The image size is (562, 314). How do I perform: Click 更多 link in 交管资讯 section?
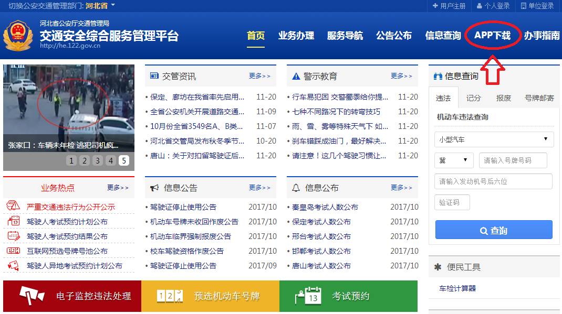coord(259,76)
